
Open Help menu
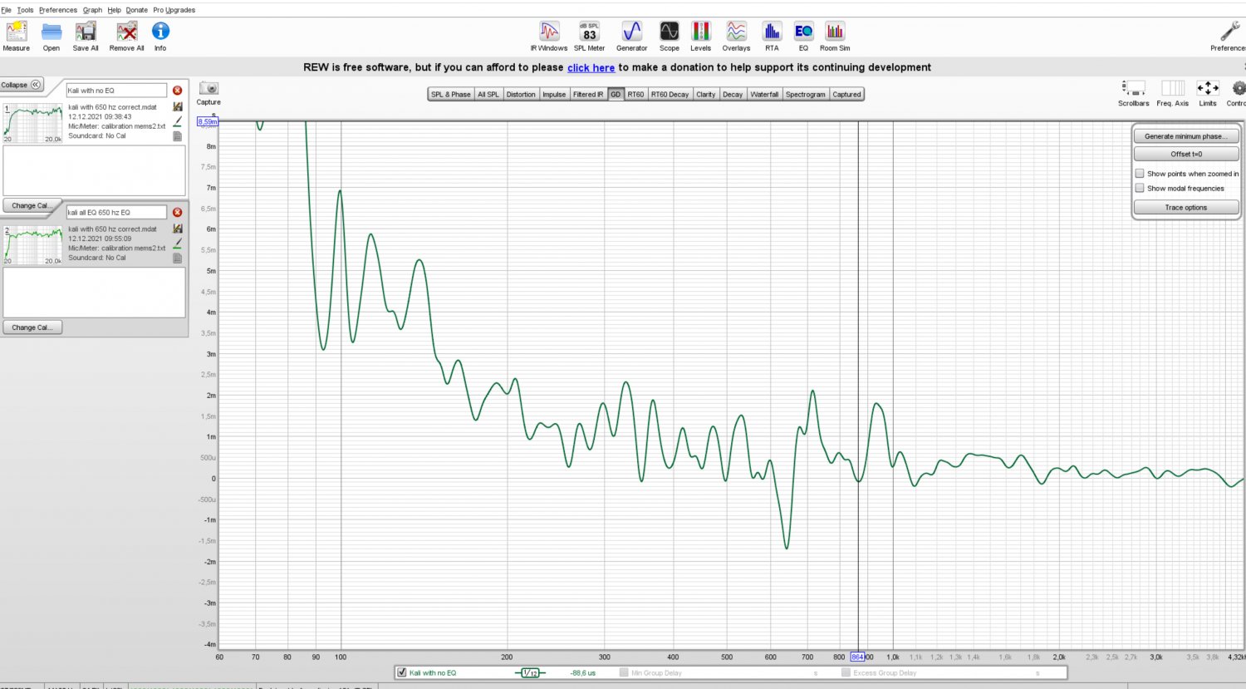coord(114,10)
